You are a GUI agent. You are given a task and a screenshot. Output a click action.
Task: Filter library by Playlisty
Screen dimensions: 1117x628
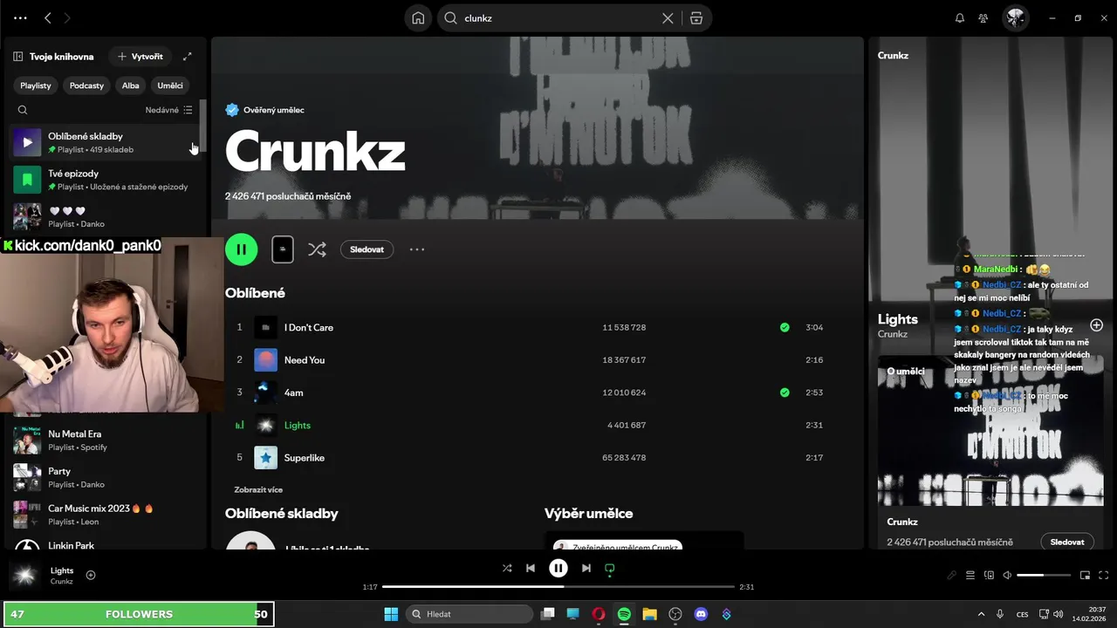36,85
